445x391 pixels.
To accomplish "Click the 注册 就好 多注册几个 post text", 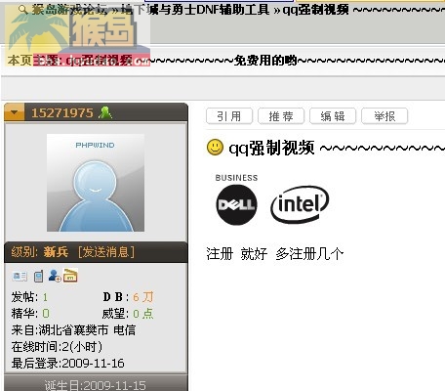I will 274,253.
